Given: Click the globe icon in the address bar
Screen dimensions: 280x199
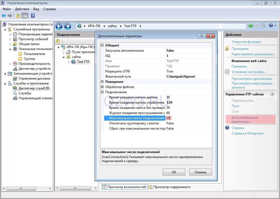Looking at the screenshot, I should pyautogui.click(x=80, y=26).
